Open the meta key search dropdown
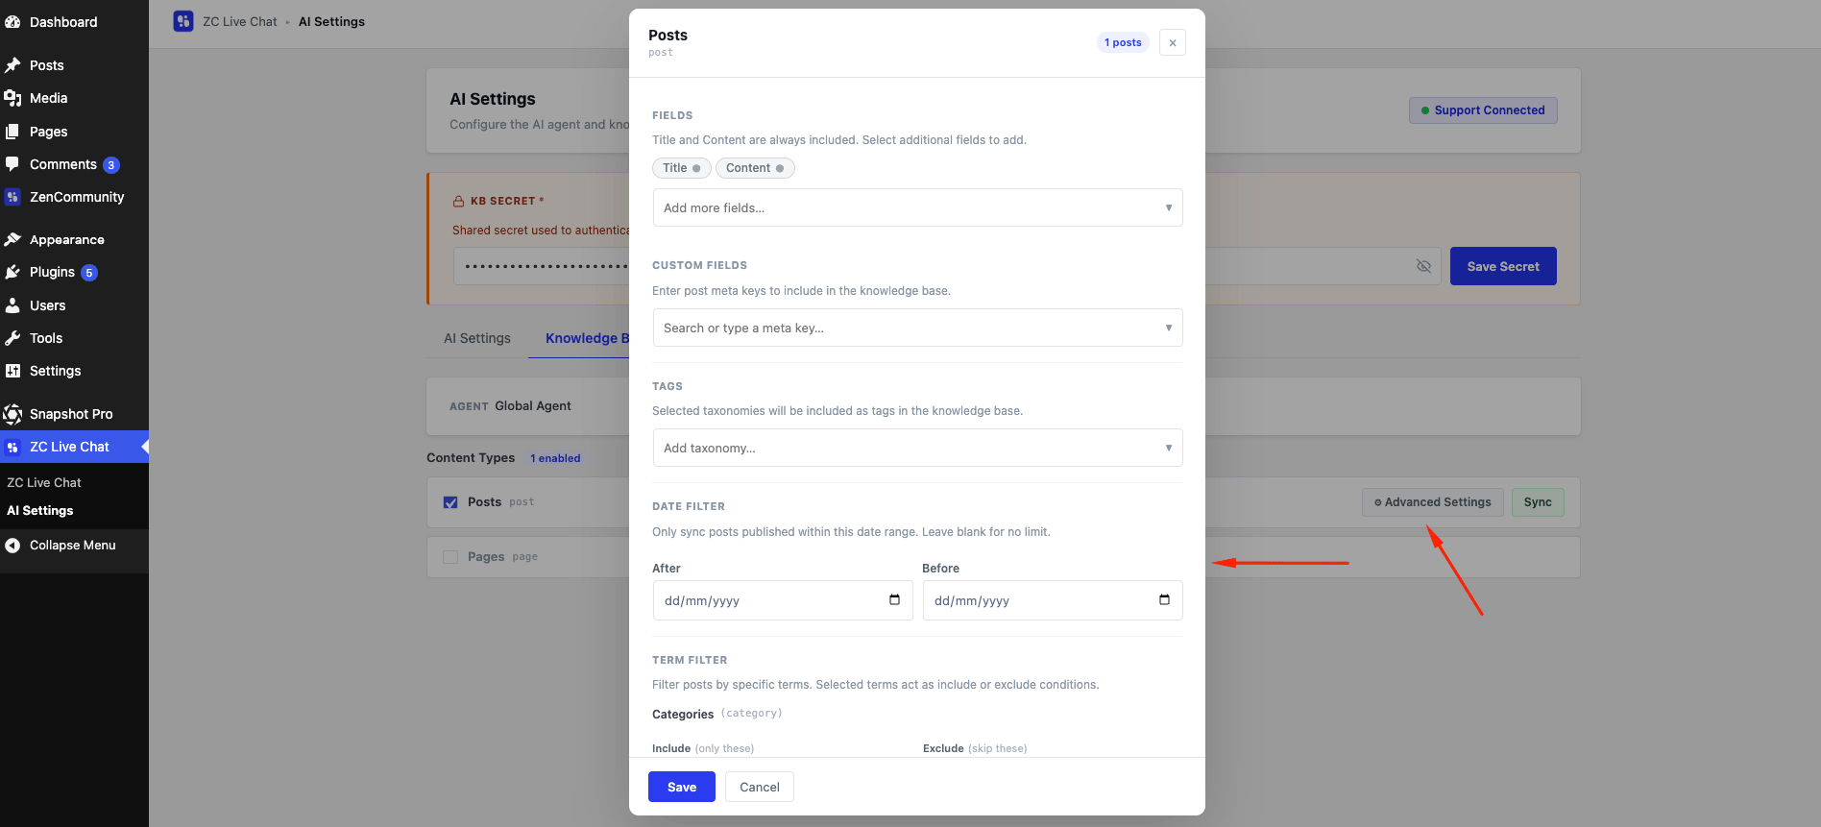Screen dimensions: 1821x827 click(x=917, y=328)
